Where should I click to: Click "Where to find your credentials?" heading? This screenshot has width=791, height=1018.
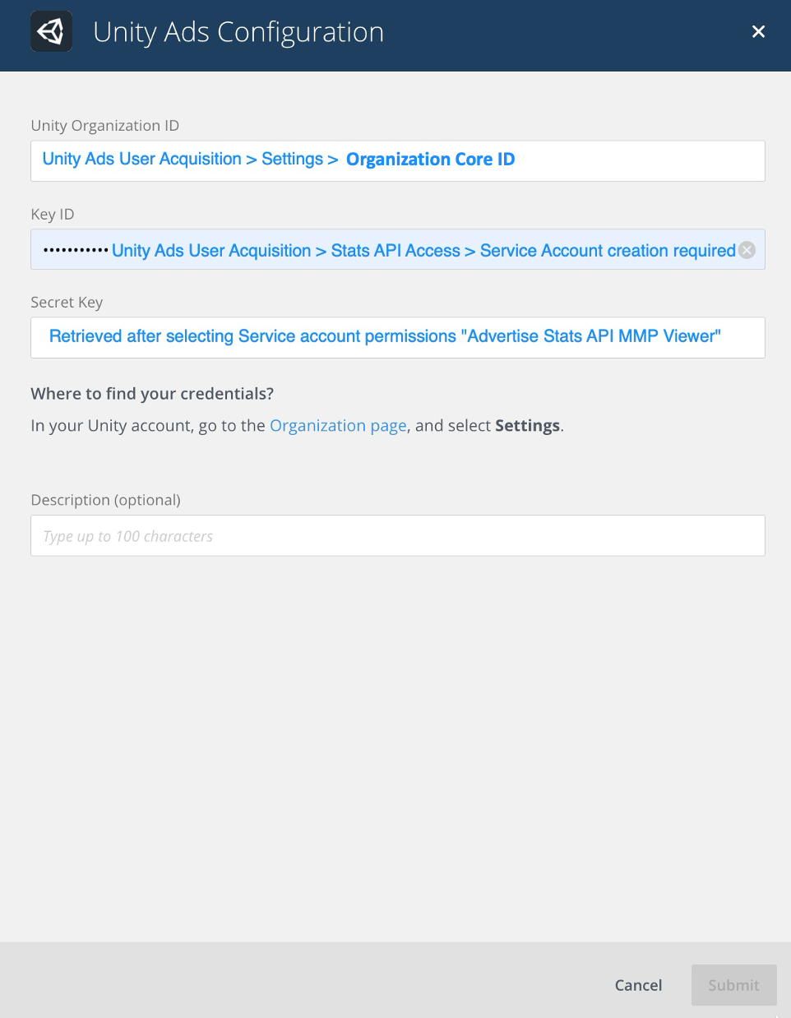[x=152, y=394]
